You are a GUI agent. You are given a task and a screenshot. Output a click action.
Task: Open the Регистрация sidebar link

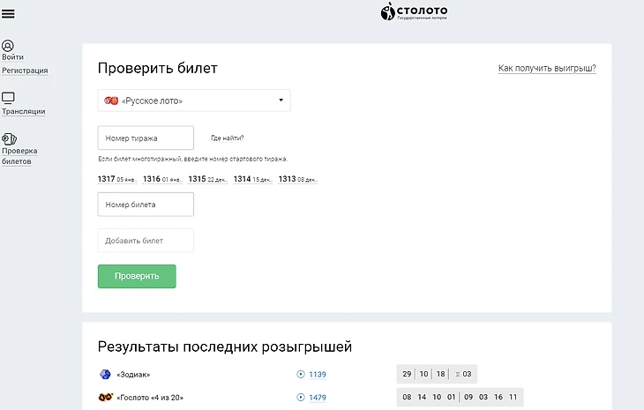[x=25, y=71]
